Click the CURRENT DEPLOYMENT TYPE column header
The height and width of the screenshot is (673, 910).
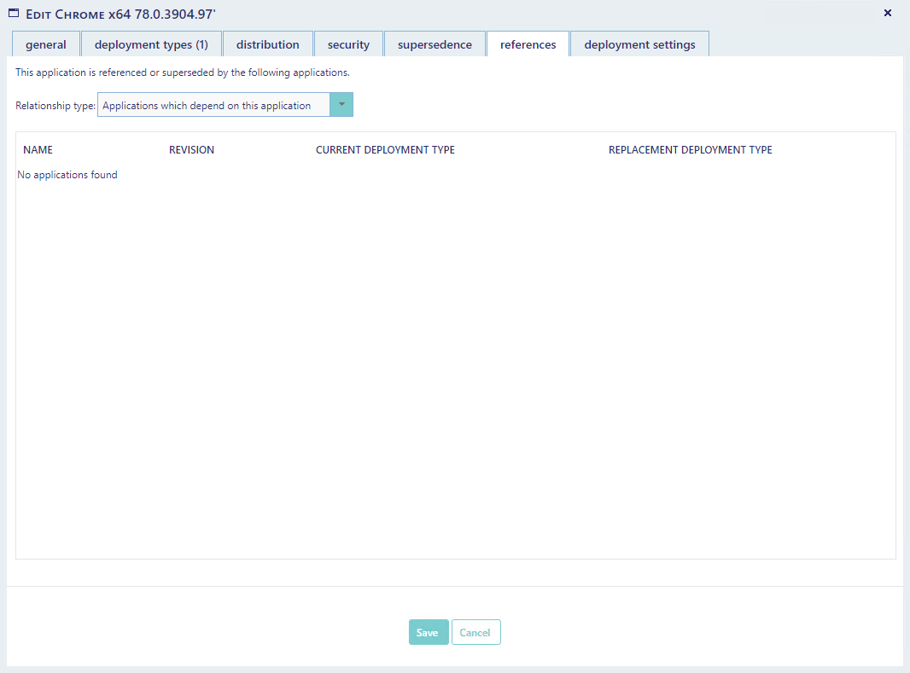click(x=385, y=150)
